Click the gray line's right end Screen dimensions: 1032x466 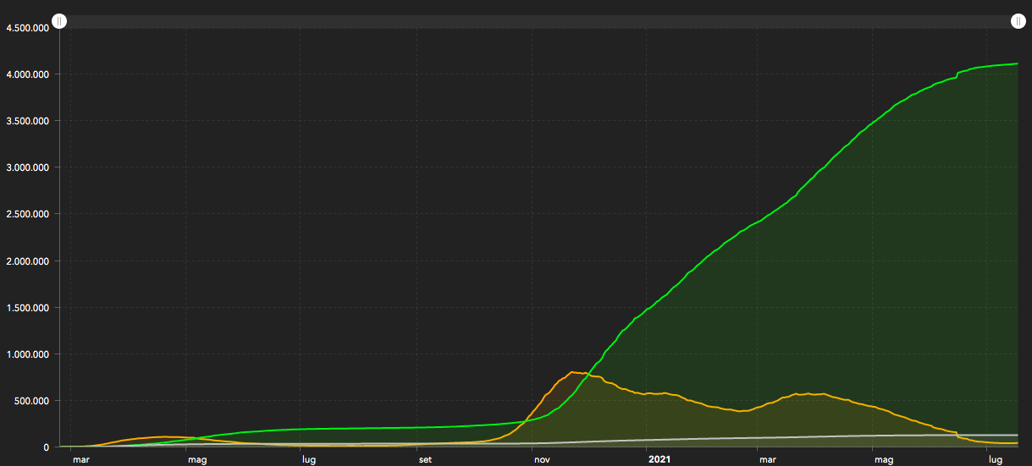pyautogui.click(x=1015, y=435)
